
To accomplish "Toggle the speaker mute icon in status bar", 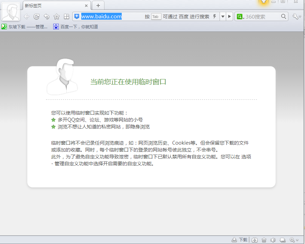I will click(273, 240).
